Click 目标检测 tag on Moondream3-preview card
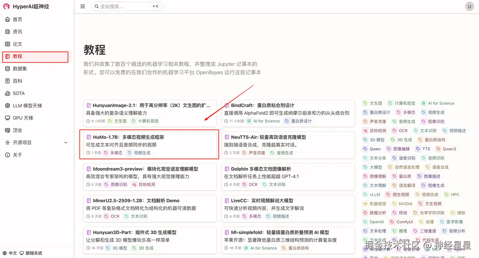 143,185
